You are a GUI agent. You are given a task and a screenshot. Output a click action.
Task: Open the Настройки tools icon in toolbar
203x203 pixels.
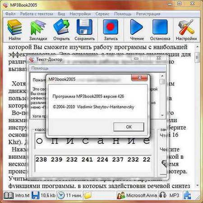pos(186,27)
